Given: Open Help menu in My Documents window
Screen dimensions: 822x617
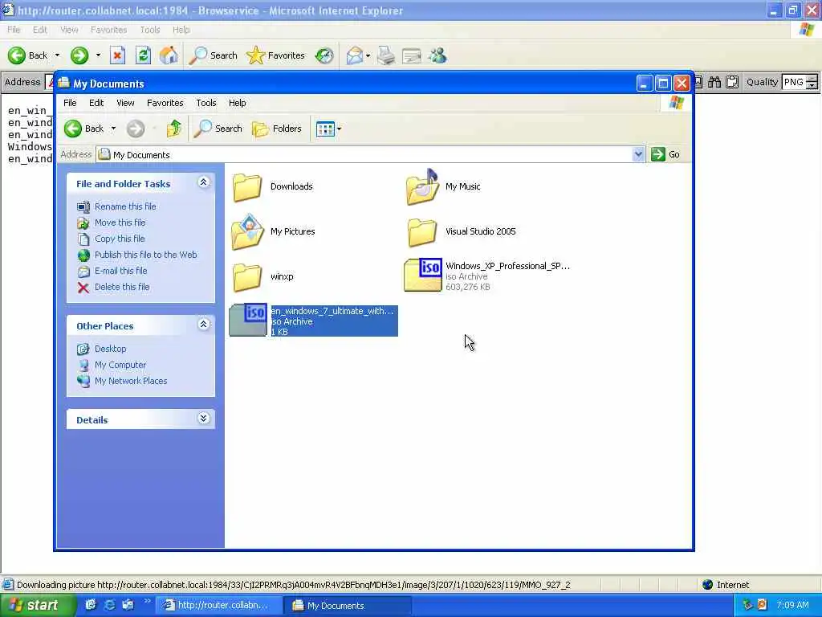Looking at the screenshot, I should coord(237,103).
